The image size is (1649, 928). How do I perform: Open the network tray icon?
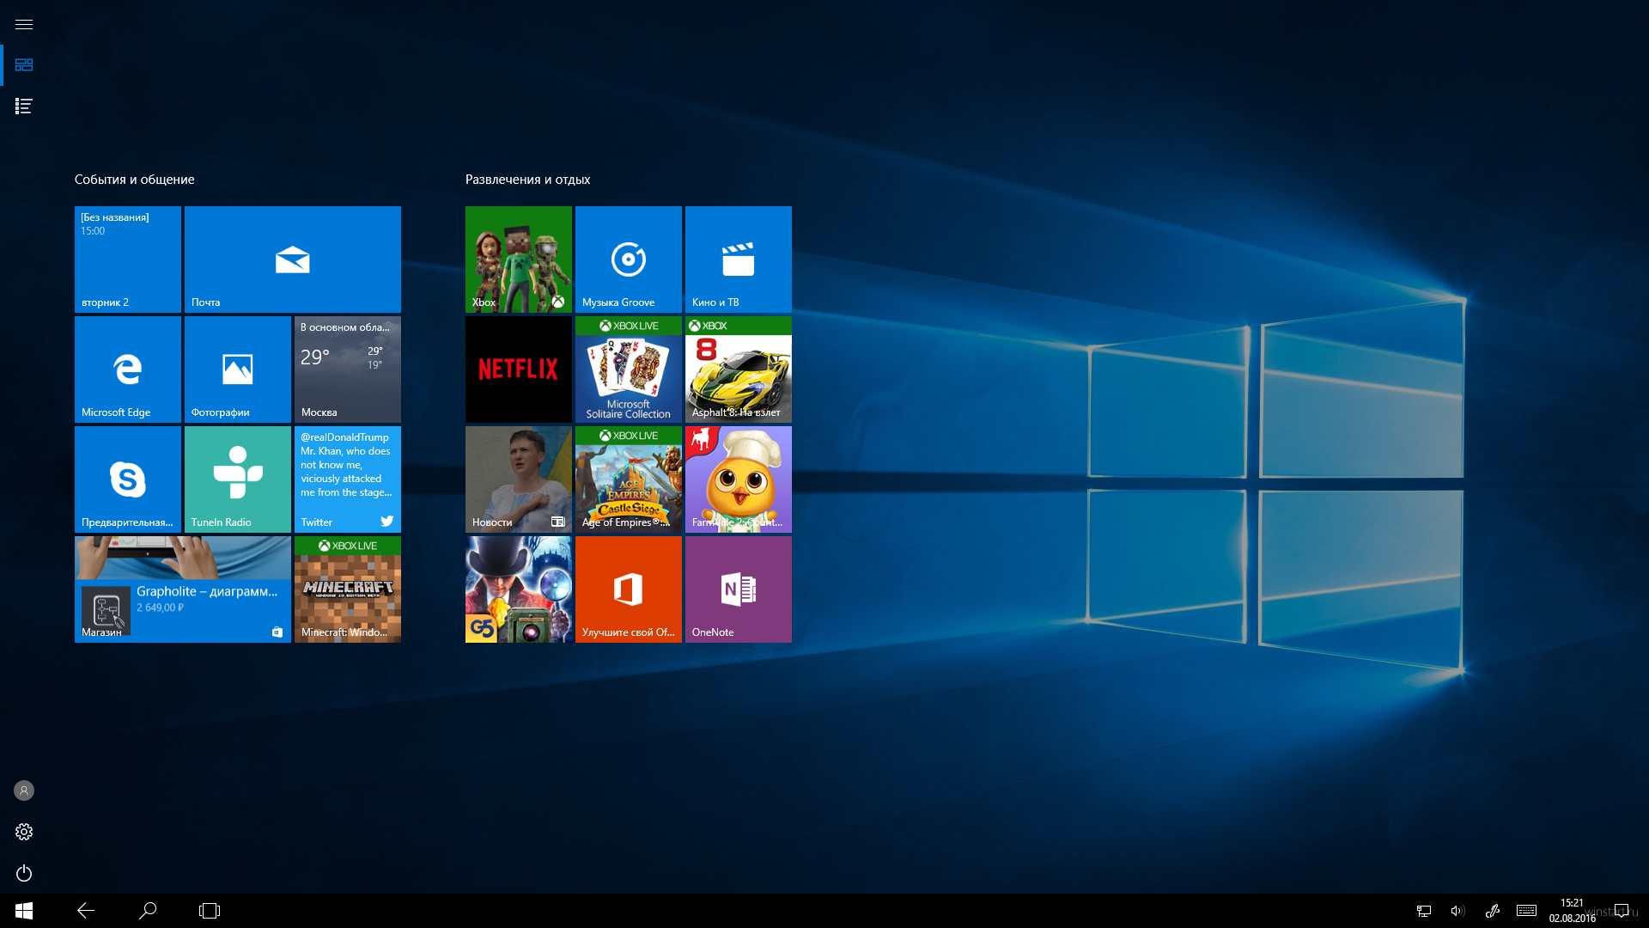1424,911
